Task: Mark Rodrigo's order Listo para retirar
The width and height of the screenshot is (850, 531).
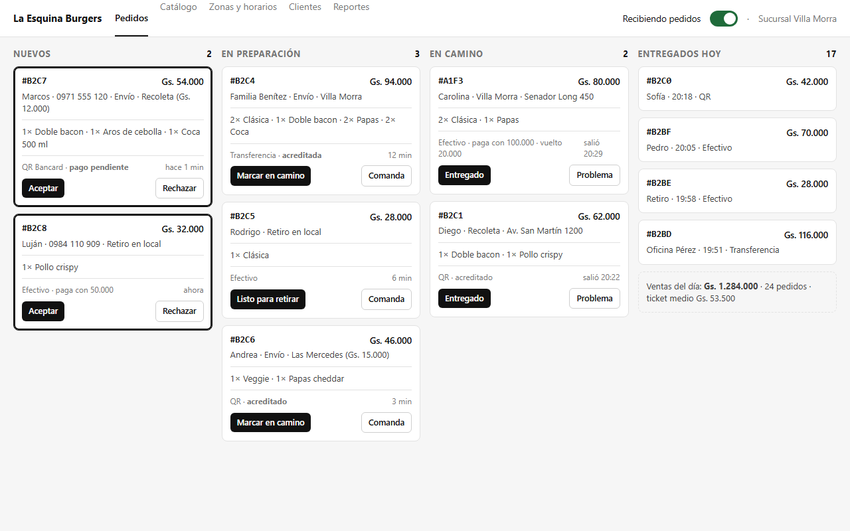Action: [268, 299]
